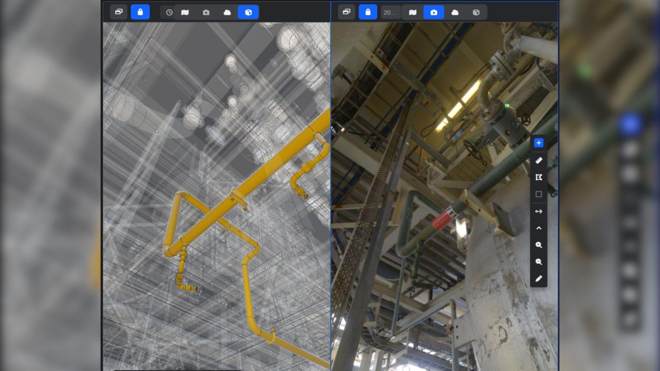660x371 pixels.
Task: Click the split-window icon in the left pane
Action: click(x=119, y=12)
